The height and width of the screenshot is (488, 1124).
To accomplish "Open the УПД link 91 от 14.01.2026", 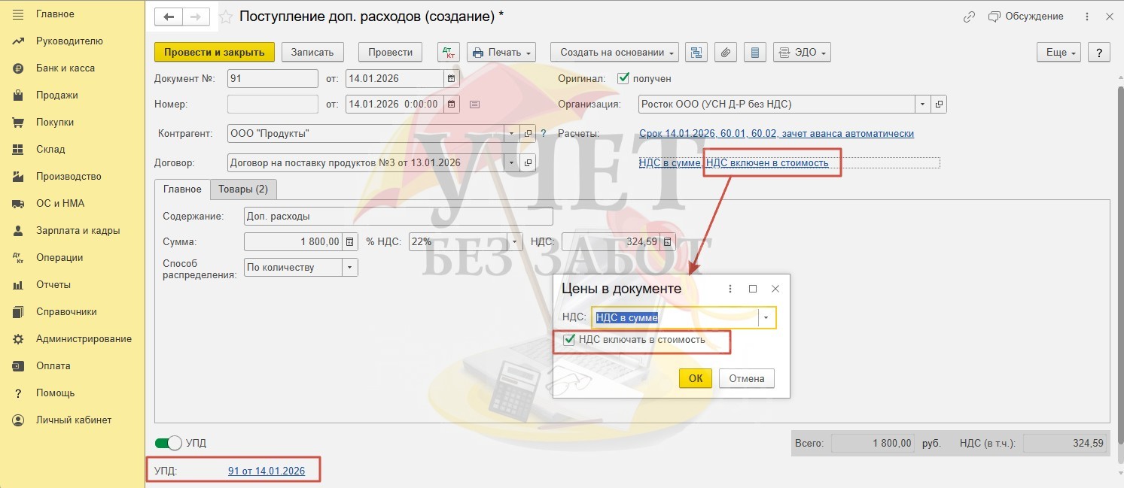I will pos(267,471).
